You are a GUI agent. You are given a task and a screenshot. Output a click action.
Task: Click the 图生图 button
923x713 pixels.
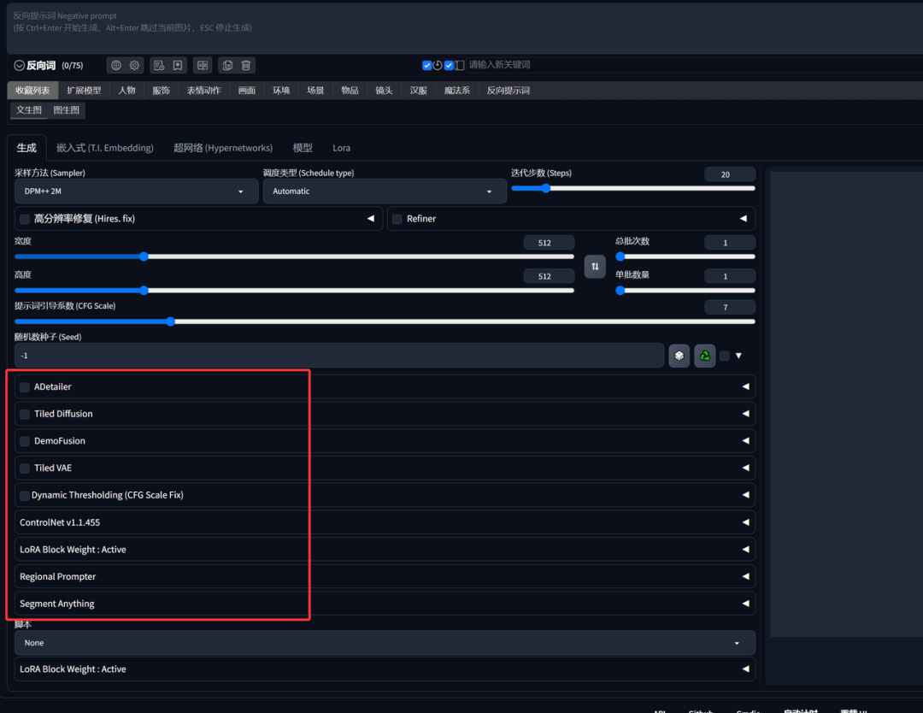(66, 110)
